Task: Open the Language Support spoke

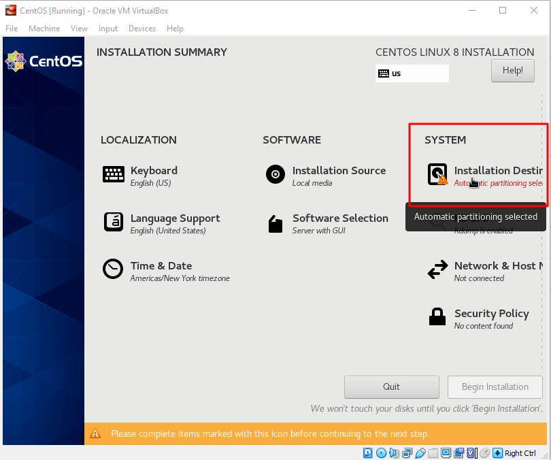Action: click(162, 223)
